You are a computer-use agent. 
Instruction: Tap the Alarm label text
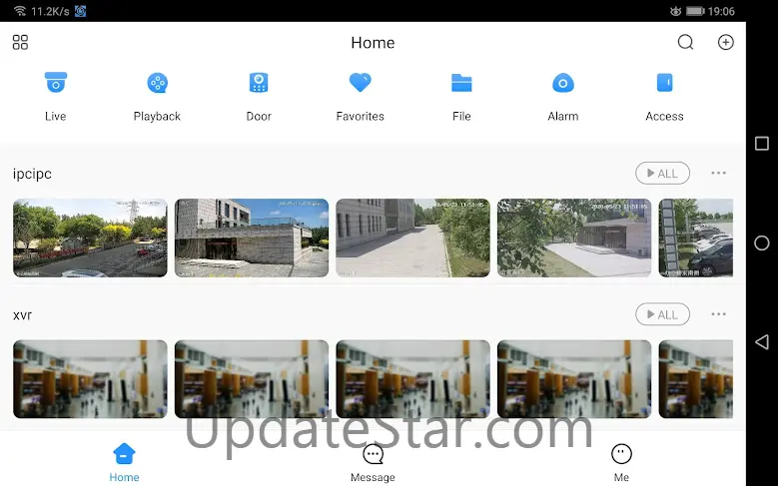pos(563,116)
